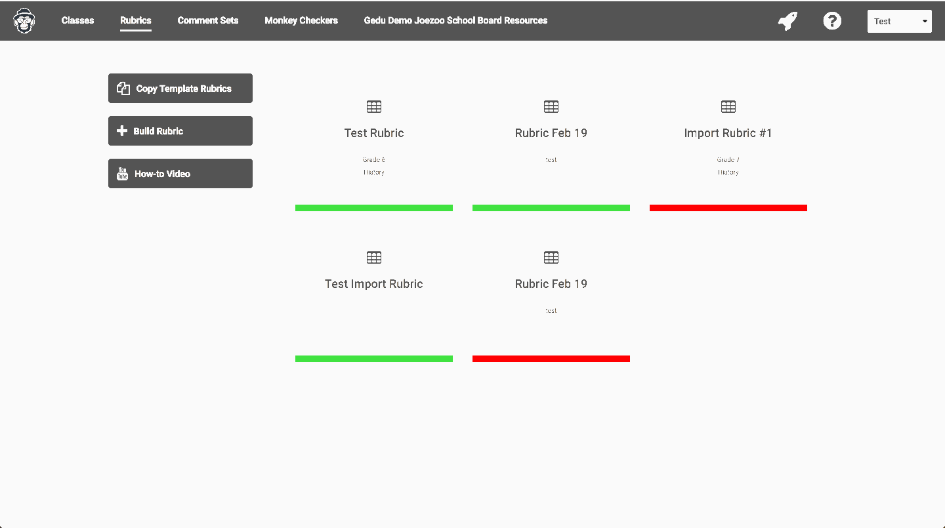Click the red bar under Import Rubric #1
Image resolution: width=945 pixels, height=528 pixels.
click(728, 208)
